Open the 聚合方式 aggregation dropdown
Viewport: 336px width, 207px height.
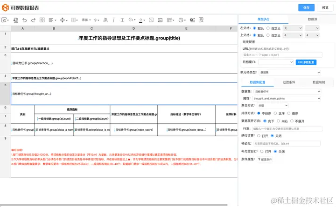point(273,106)
